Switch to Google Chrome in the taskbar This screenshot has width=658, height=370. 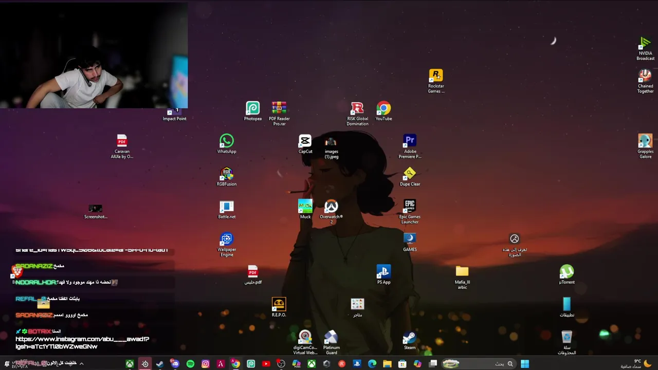click(235, 364)
